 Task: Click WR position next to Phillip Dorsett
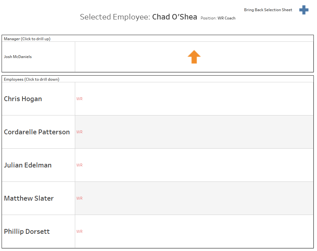tap(79, 232)
